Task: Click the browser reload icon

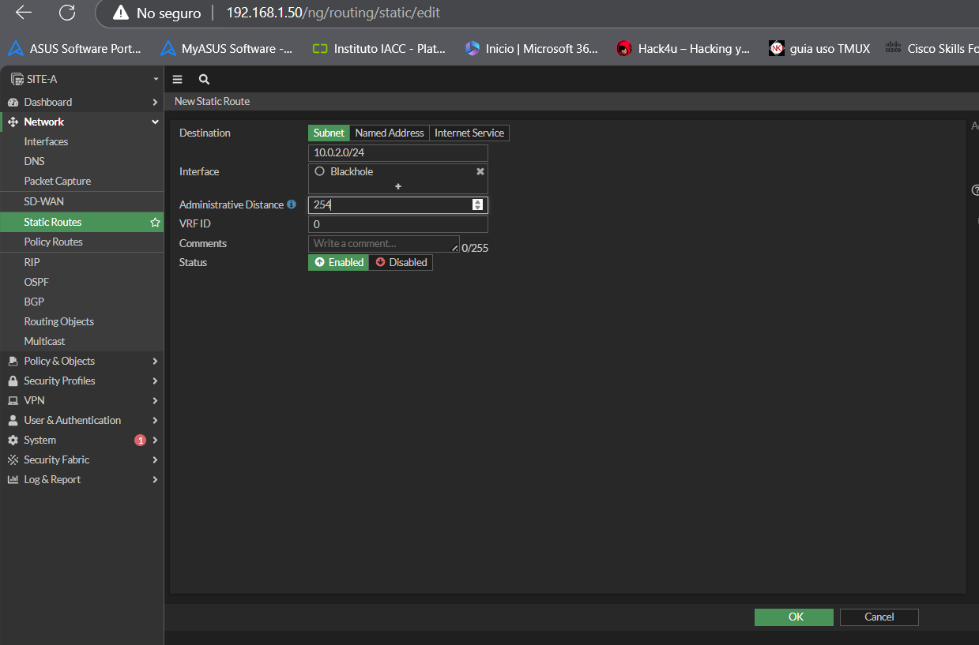Action: pyautogui.click(x=67, y=13)
